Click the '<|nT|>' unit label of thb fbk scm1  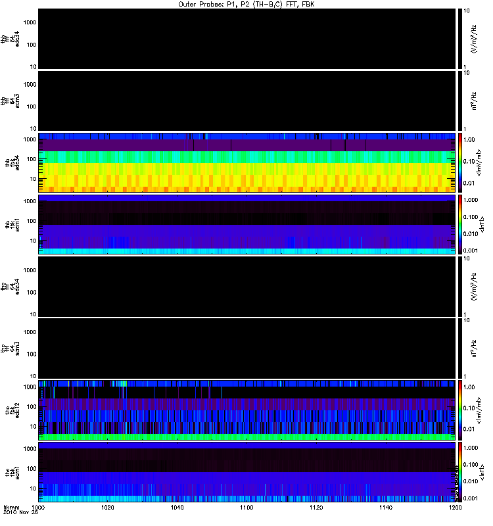[x=482, y=224]
